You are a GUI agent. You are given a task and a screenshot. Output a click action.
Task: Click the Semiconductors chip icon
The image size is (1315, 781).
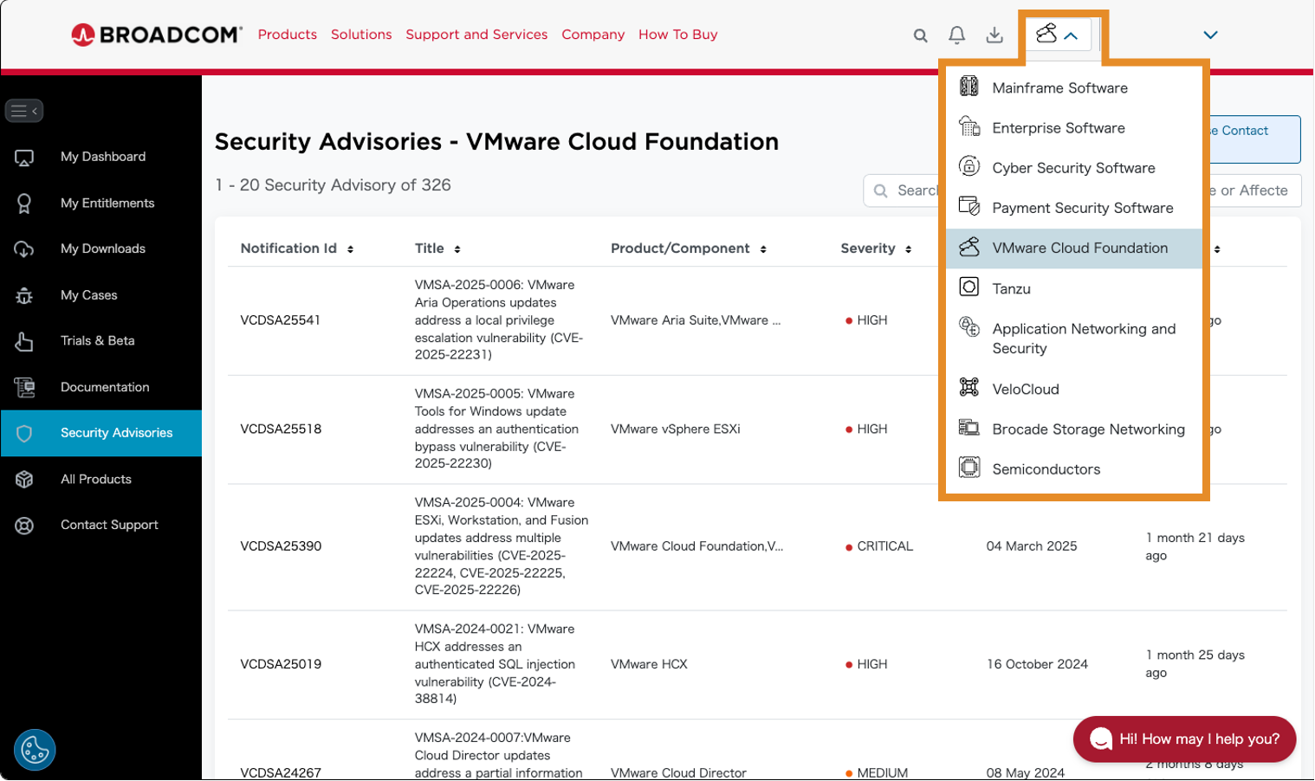[968, 468]
